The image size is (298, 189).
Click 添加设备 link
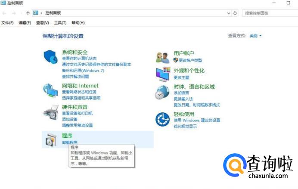pos(70,119)
